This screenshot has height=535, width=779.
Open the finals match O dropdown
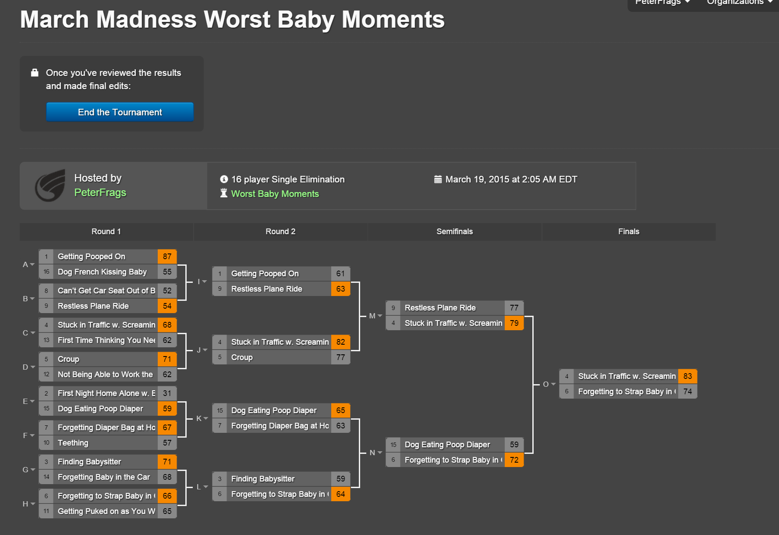point(553,384)
